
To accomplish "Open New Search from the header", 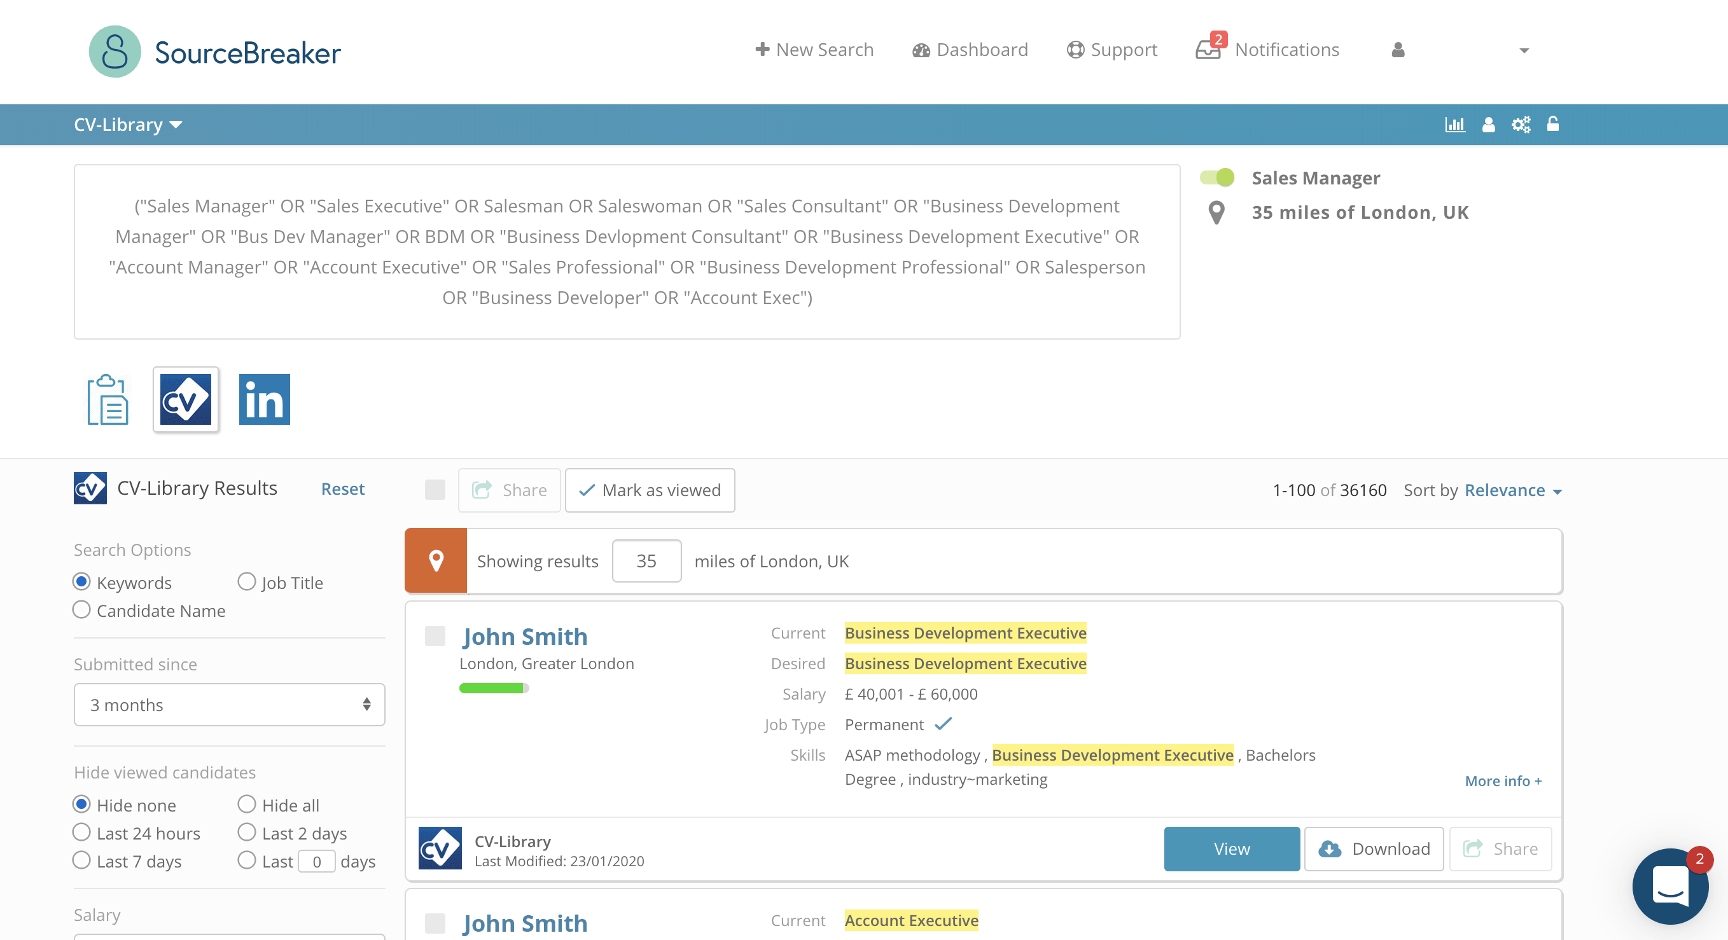I will pos(814,50).
